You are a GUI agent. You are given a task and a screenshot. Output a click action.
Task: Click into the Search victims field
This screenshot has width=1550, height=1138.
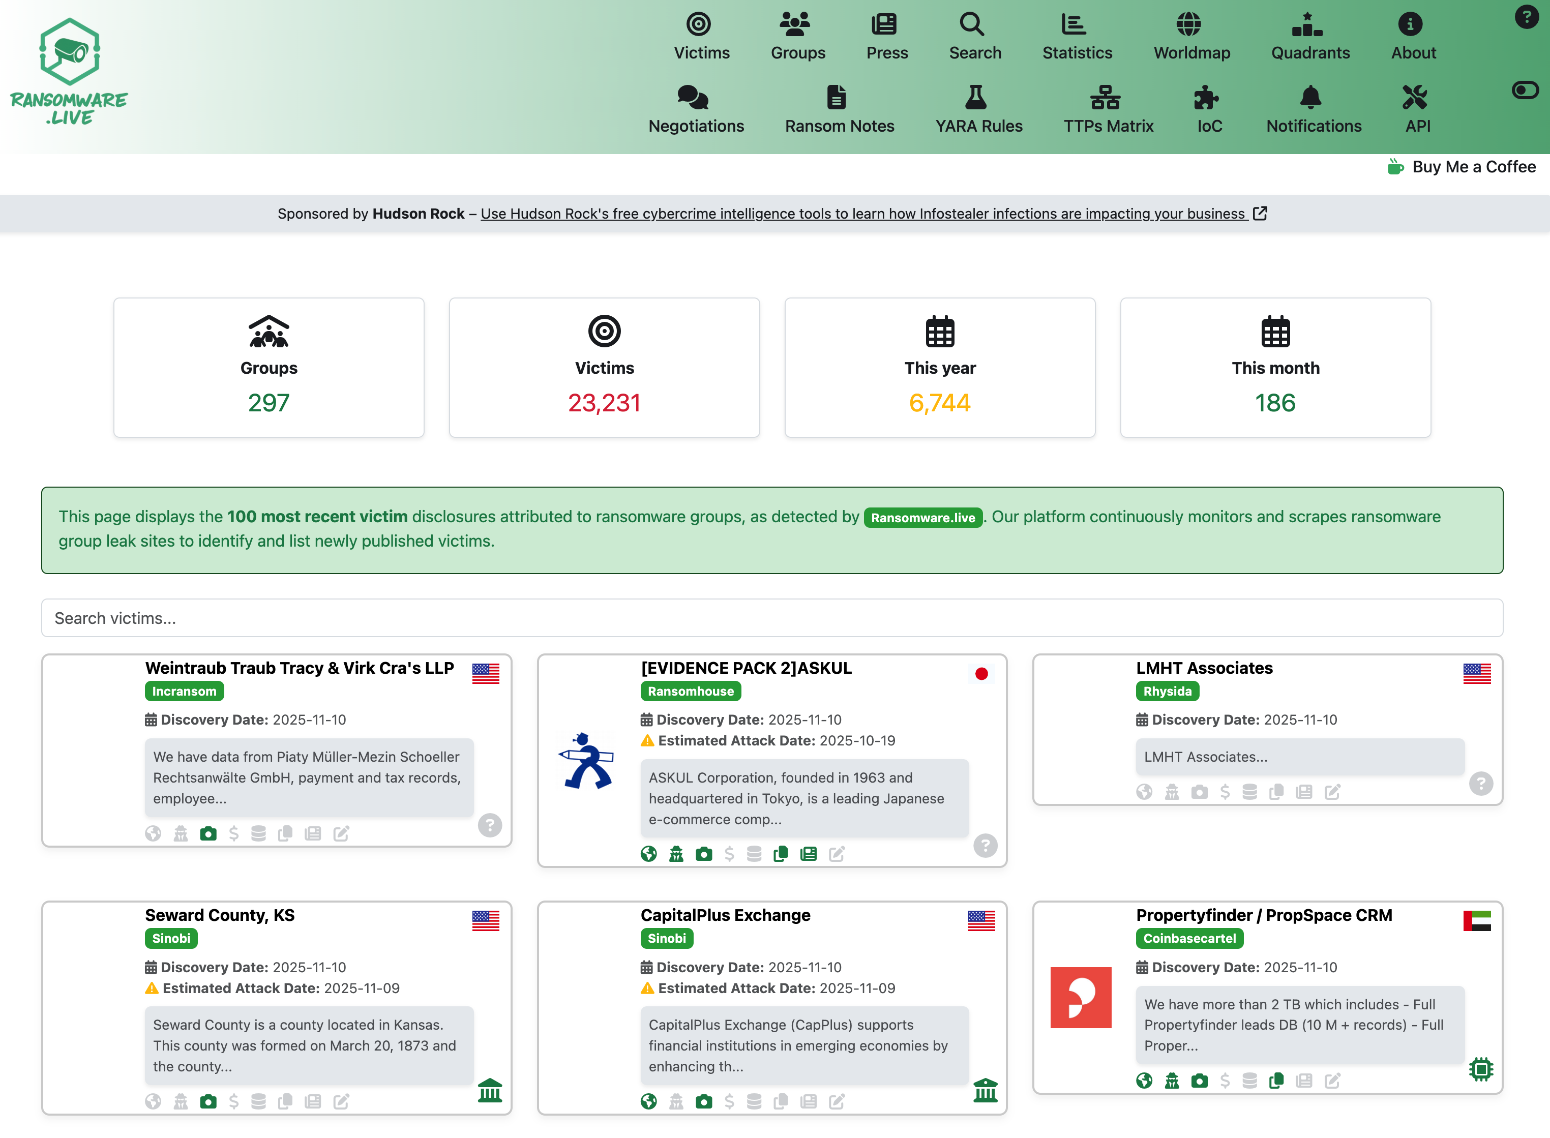coord(771,618)
